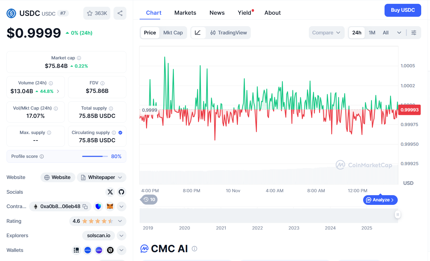
Task: Copy the contract address 0xa0b8...06eb48
Action: (85, 207)
